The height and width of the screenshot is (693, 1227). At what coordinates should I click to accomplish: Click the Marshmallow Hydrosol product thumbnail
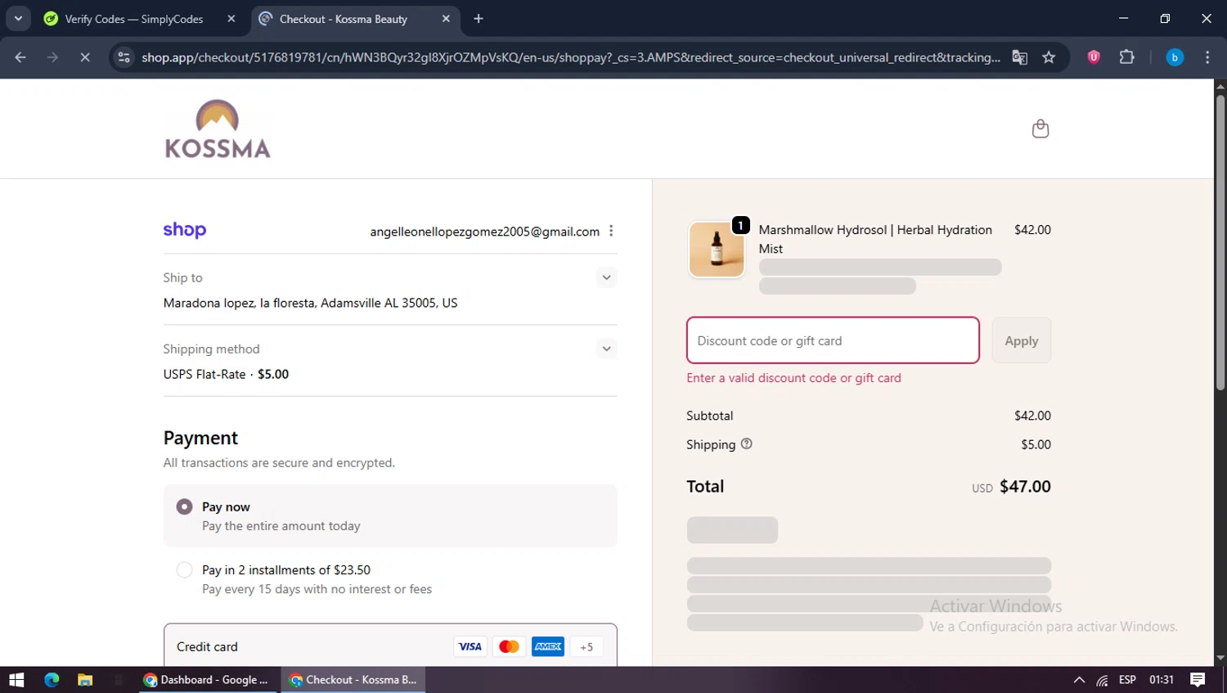coord(717,250)
